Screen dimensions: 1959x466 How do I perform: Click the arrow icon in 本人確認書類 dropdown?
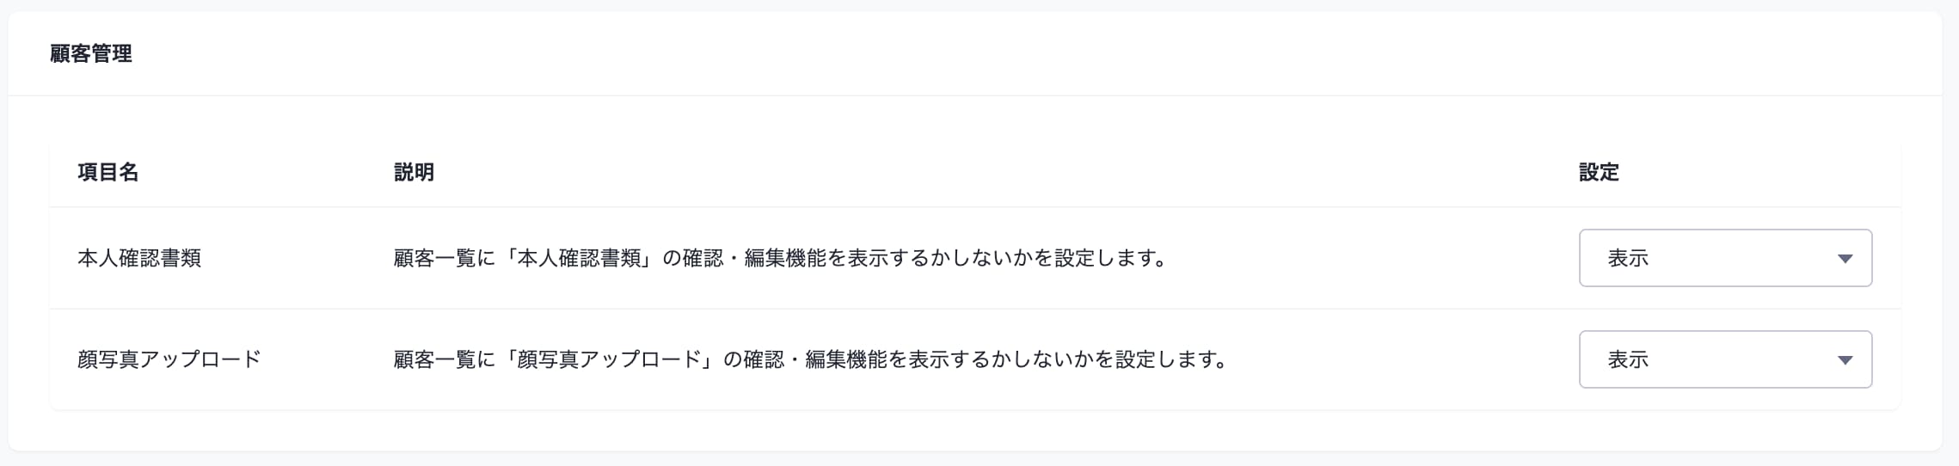(1845, 259)
